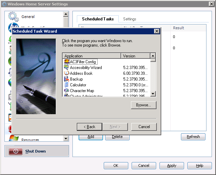Click the settings window title gear icon
216x175 pixels.
coord(4,4)
